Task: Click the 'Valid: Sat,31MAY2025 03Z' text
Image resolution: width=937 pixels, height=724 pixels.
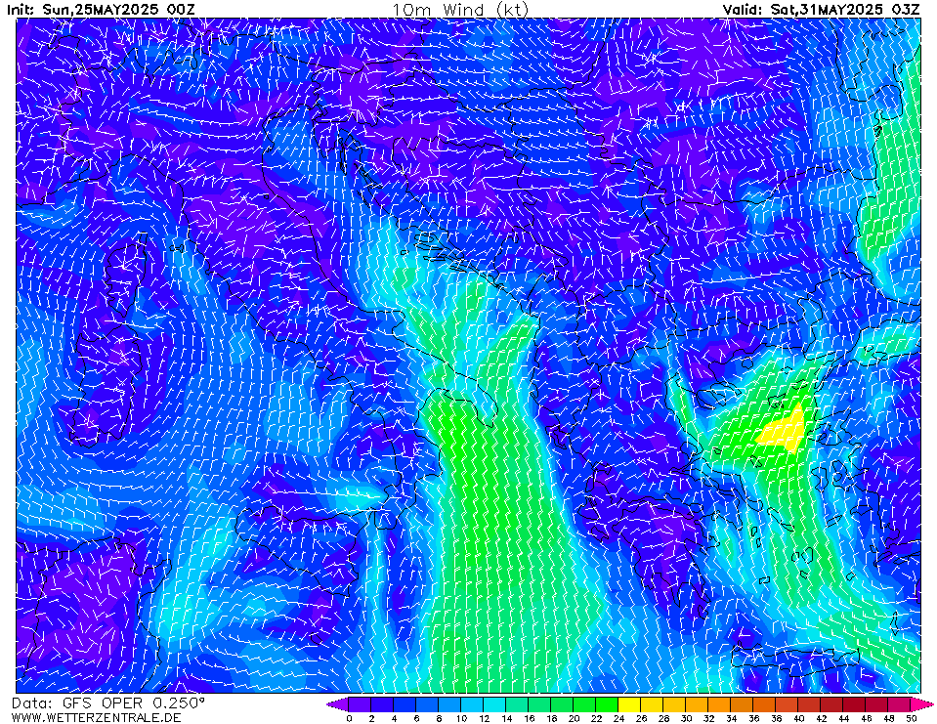Action: (x=821, y=9)
